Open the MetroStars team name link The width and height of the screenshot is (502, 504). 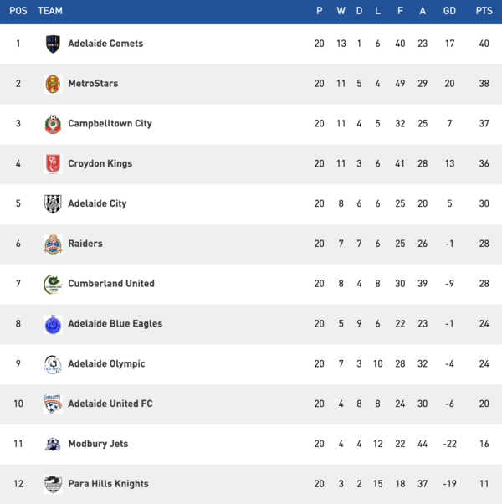[x=93, y=84]
